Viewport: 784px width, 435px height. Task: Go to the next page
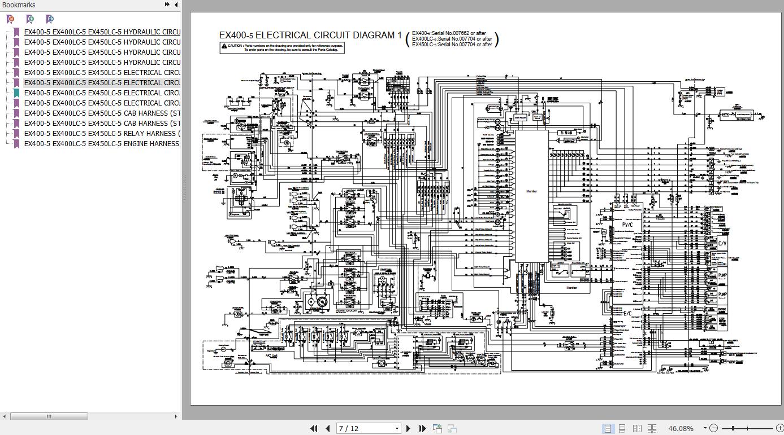pos(409,429)
